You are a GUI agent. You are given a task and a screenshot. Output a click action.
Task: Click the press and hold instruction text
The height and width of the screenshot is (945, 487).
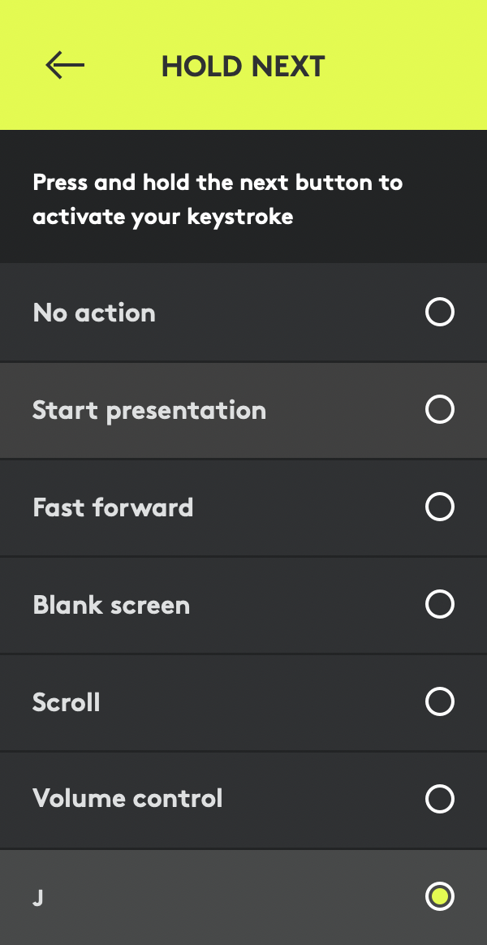218,199
